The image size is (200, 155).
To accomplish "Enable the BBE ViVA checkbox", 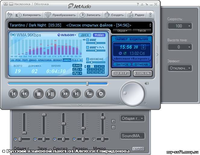I will [x=87, y=48].
